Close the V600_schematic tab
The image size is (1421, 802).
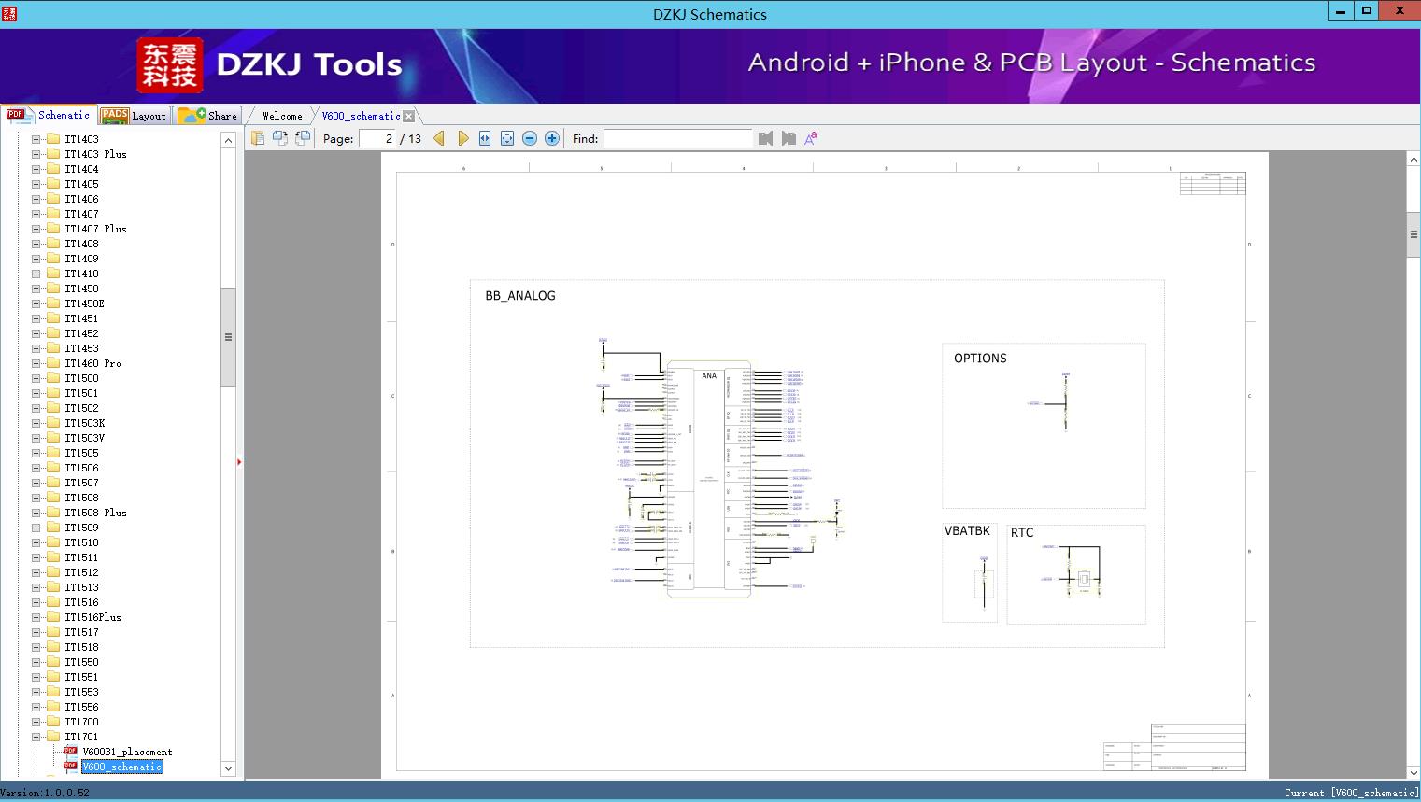408,116
